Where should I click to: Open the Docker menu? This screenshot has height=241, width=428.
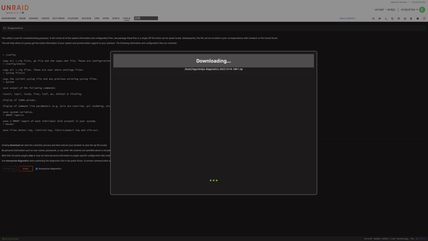tap(86, 18)
